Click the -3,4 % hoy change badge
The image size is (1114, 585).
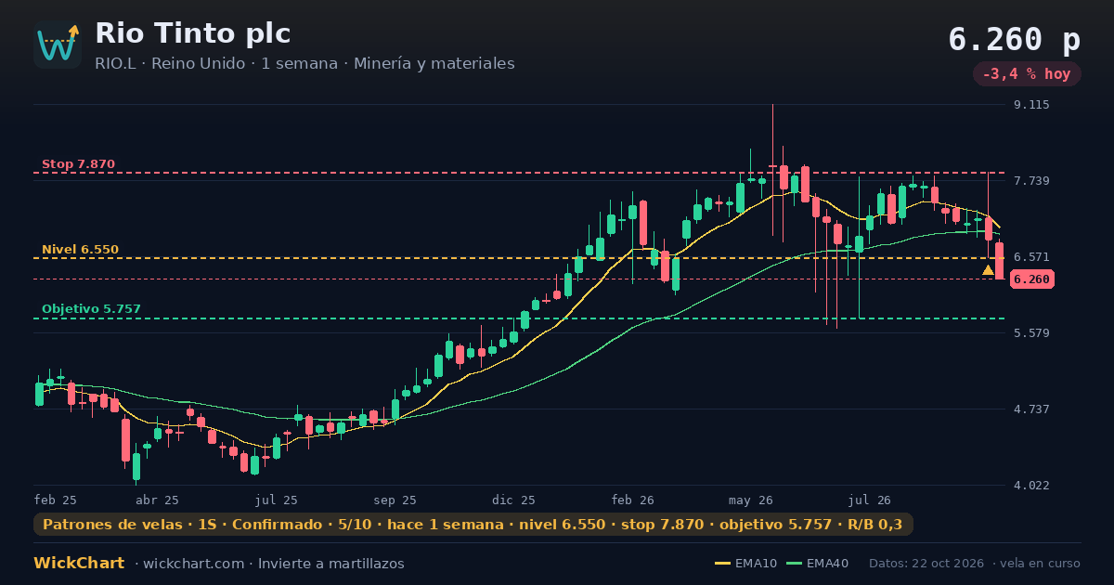pos(1027,74)
